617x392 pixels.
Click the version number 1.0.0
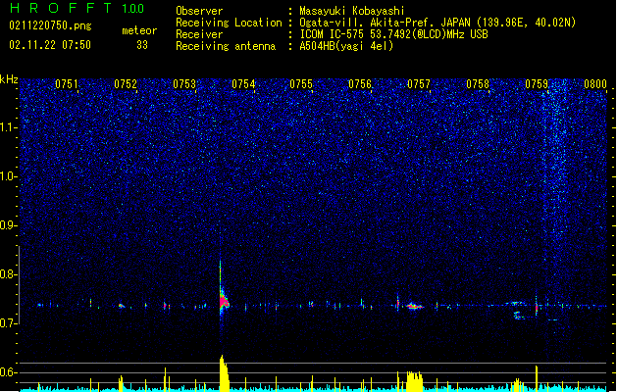(132, 8)
